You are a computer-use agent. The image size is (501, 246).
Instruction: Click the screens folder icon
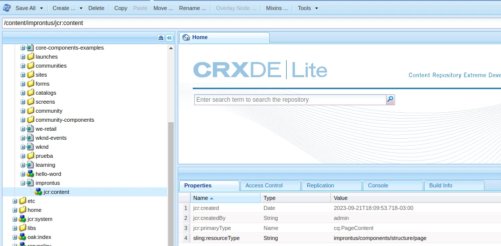click(x=30, y=102)
